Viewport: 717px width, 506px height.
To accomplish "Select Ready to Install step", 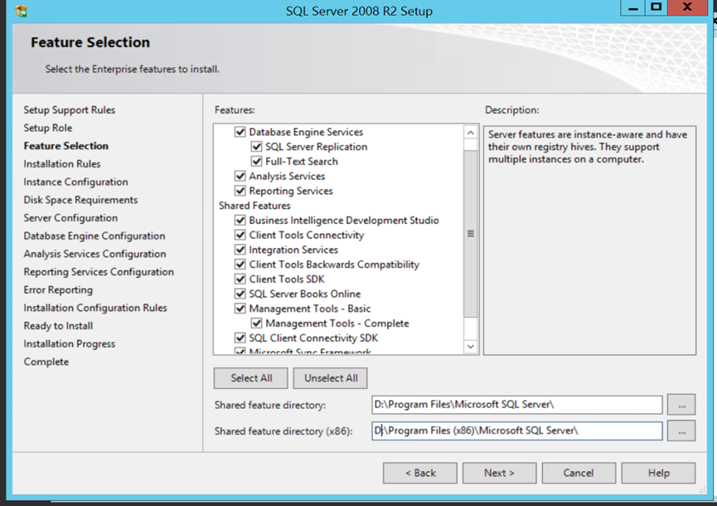I will (x=59, y=326).
